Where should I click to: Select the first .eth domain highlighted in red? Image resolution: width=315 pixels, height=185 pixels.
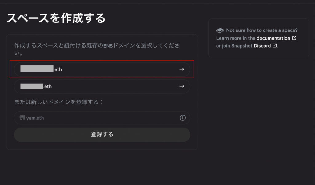[x=102, y=69]
